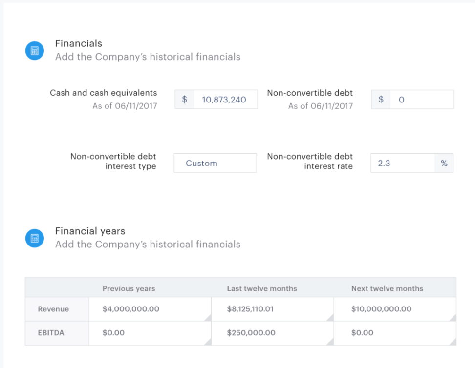
Task: Select Previous years Revenue cell $4,000,000.00
Action: [x=150, y=309]
